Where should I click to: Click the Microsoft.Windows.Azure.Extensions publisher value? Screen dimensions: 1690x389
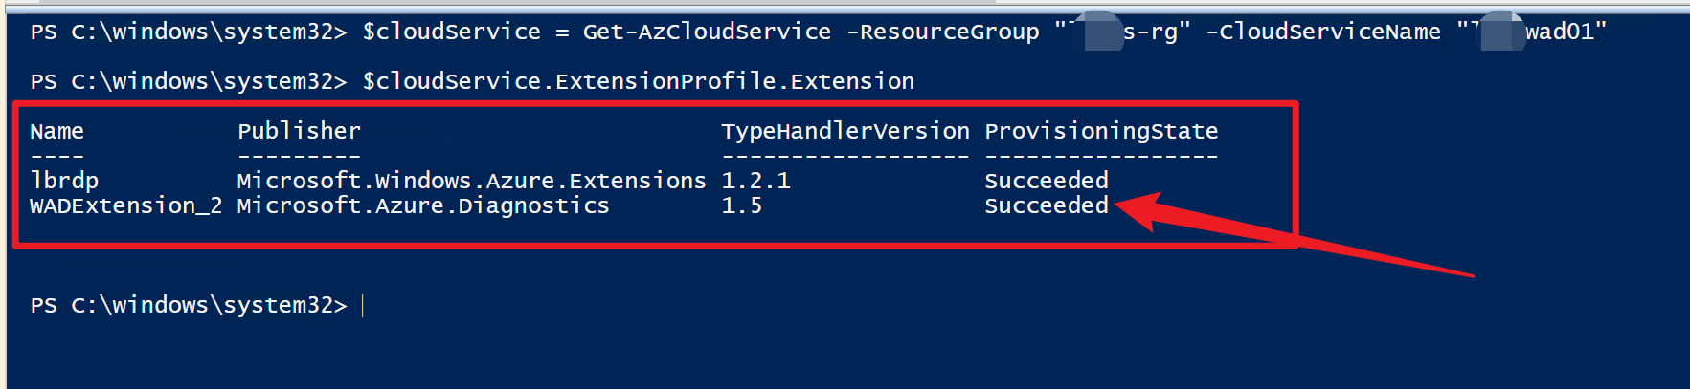[471, 181]
